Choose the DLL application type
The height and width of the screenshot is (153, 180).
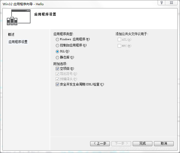point(57,51)
